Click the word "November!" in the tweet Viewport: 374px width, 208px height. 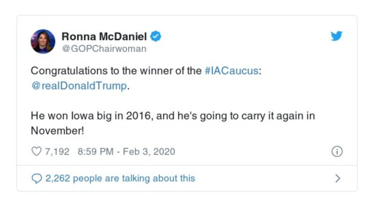pyautogui.click(x=57, y=131)
